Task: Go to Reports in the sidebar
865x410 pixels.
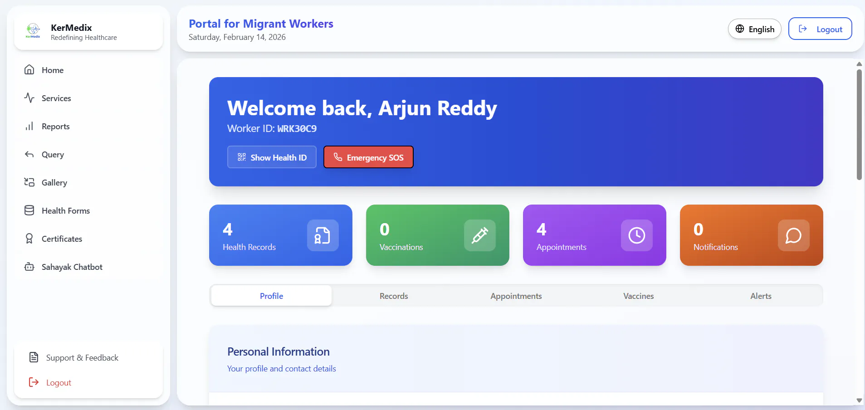Action: coord(88,126)
